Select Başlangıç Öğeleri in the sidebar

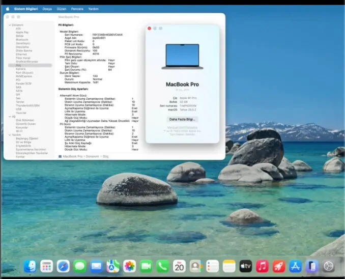click(27, 138)
